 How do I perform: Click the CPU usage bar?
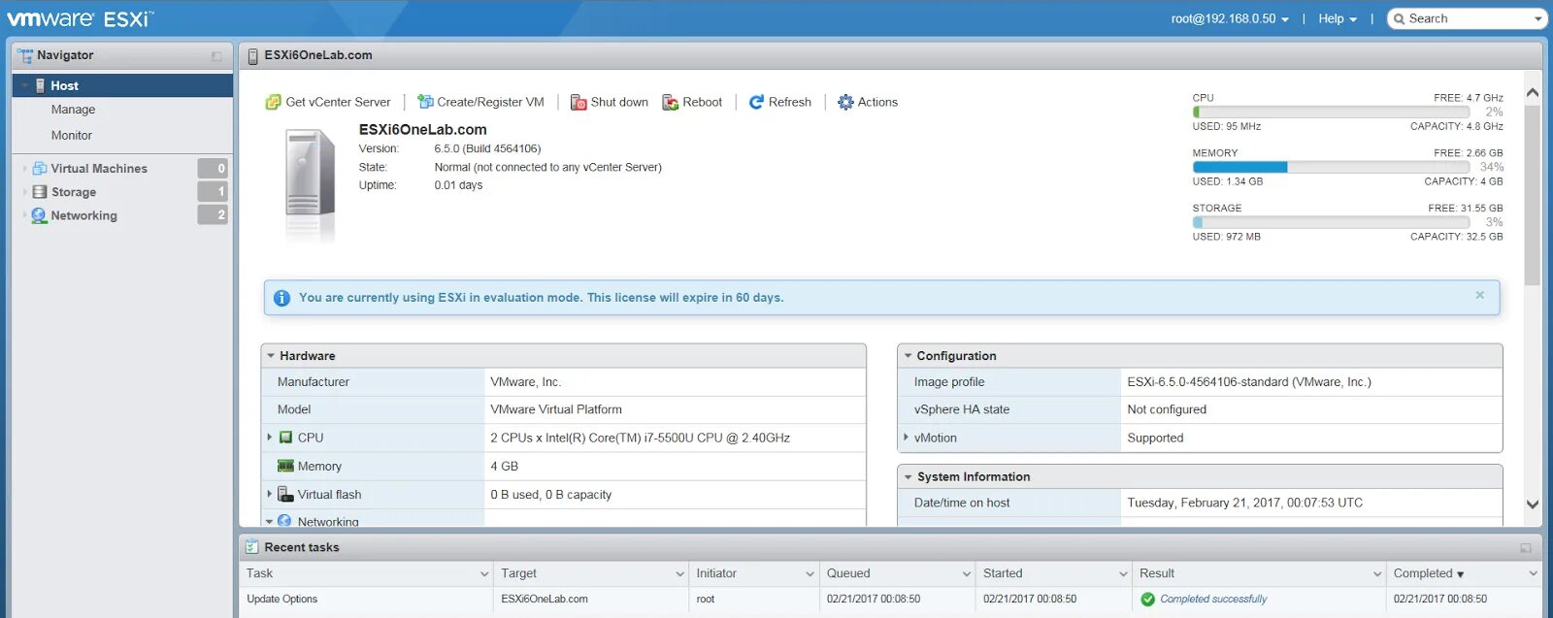(1331, 113)
